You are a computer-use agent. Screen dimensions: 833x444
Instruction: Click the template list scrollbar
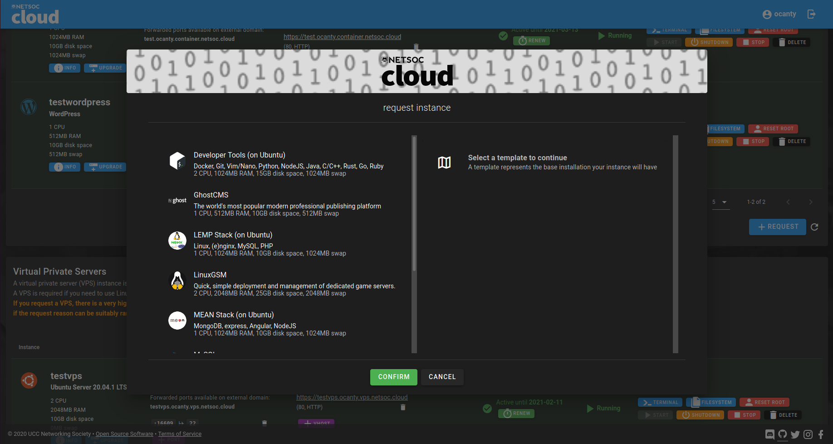pyautogui.click(x=414, y=203)
